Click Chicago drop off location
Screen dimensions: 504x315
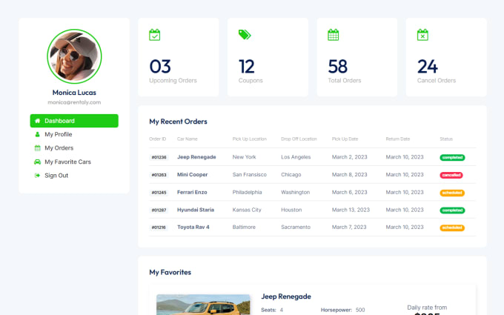coord(291,174)
